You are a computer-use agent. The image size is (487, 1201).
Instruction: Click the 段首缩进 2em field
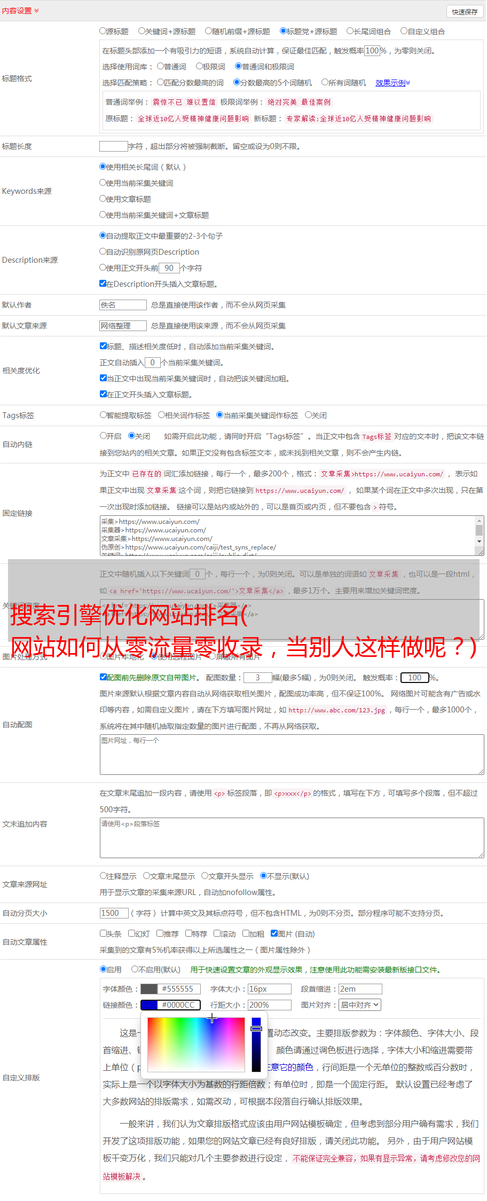click(x=360, y=989)
